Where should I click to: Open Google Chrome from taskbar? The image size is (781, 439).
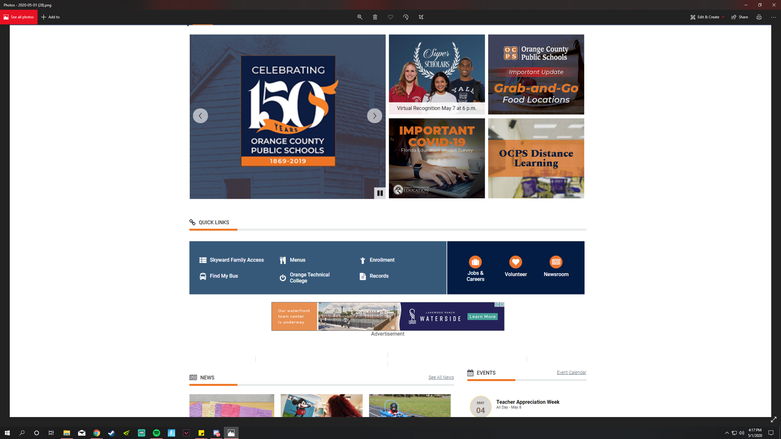click(x=97, y=433)
